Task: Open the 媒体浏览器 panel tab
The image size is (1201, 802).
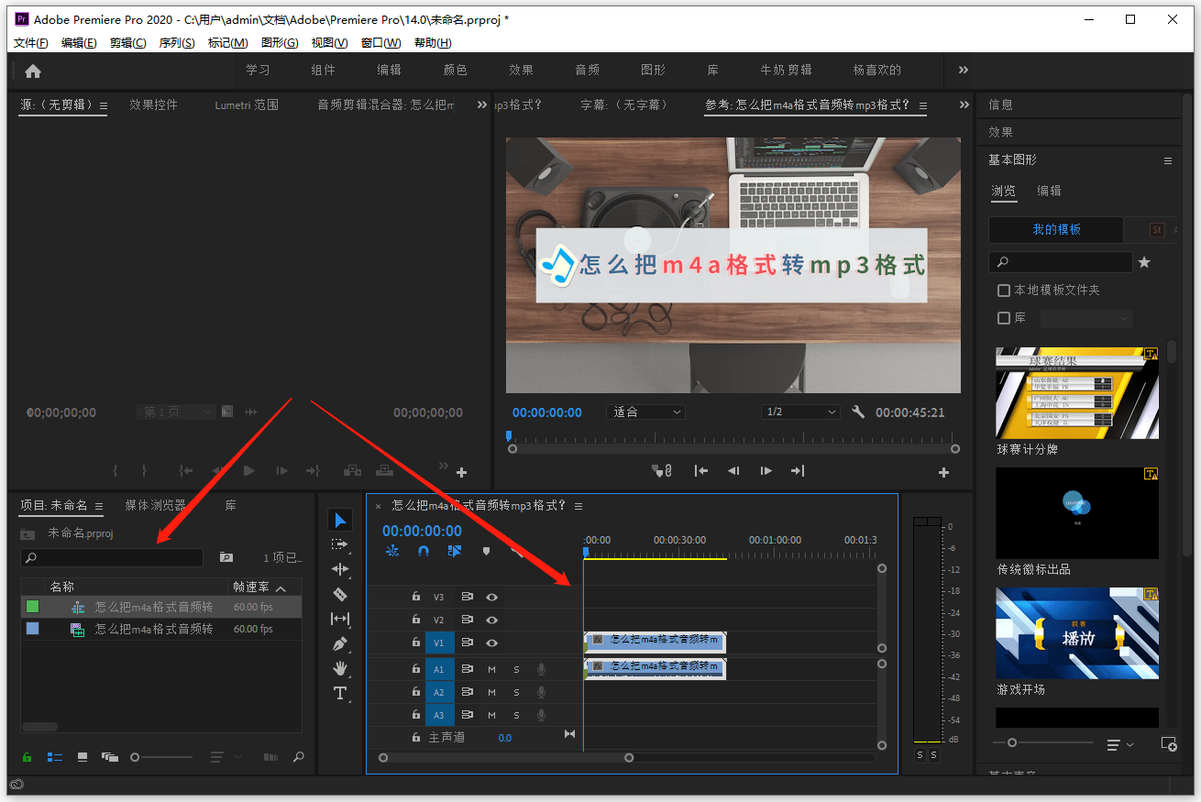Action: tap(156, 506)
